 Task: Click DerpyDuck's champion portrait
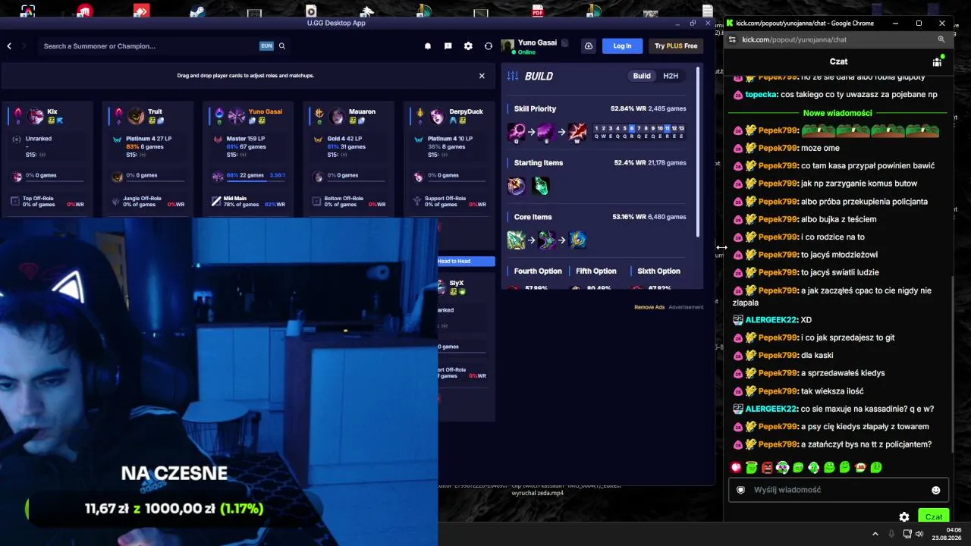point(438,116)
